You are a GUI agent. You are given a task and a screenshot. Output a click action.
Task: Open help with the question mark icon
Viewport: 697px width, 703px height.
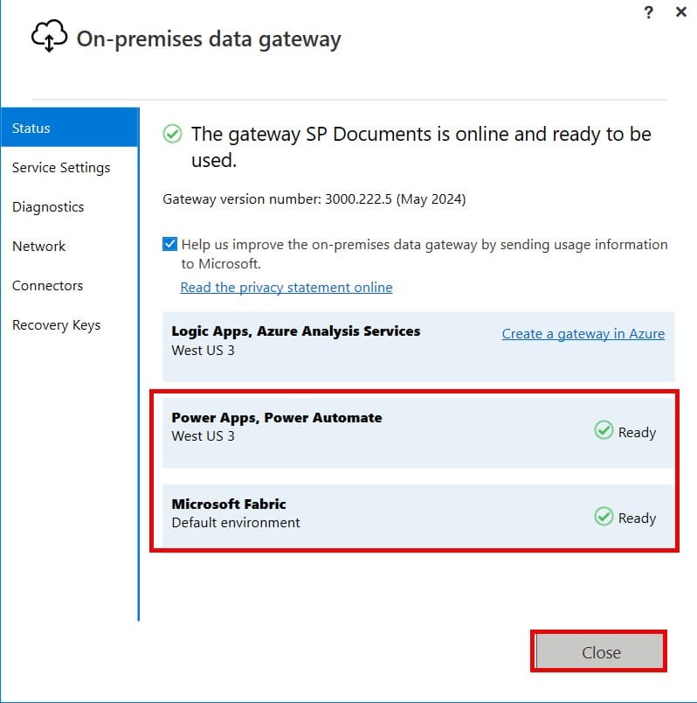pyautogui.click(x=648, y=12)
